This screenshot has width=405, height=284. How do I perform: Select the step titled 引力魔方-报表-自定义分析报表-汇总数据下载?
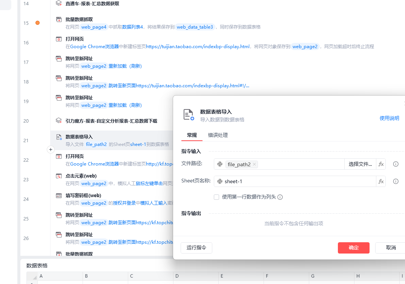(111, 121)
